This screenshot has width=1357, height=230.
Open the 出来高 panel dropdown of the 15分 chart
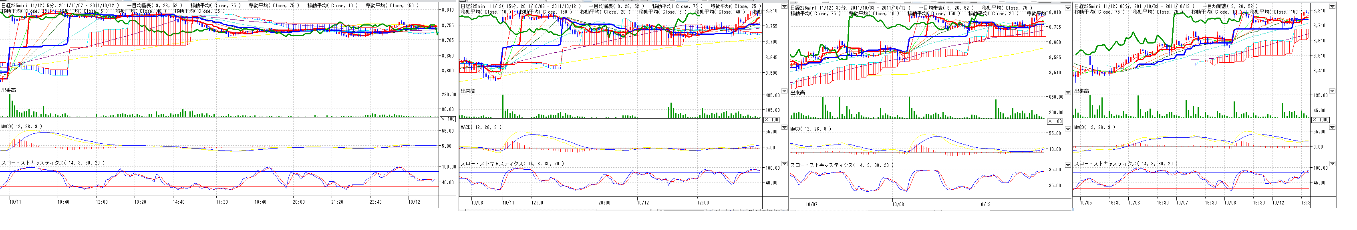(784, 91)
